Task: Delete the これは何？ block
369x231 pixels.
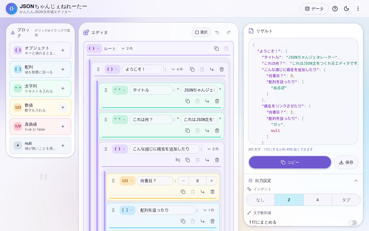Action: (x=217, y=131)
